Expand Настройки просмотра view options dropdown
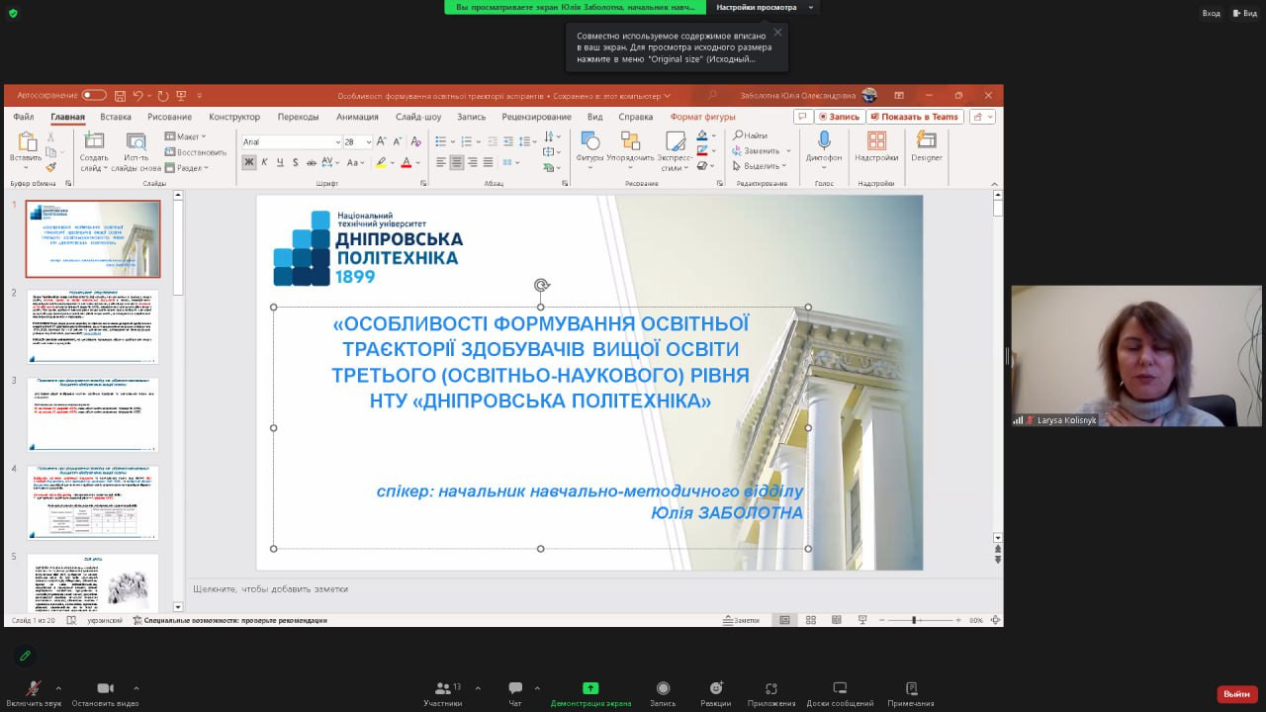This screenshot has height=712, width=1266. coord(811,7)
